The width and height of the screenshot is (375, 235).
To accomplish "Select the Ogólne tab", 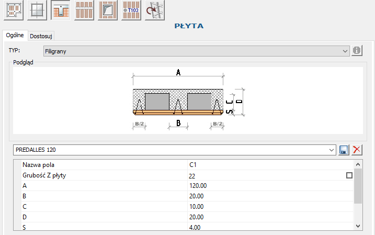I will point(15,36).
